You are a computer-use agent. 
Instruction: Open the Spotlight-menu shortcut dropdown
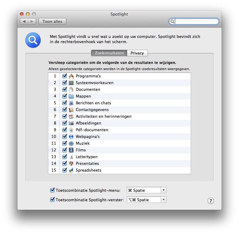click(164, 190)
